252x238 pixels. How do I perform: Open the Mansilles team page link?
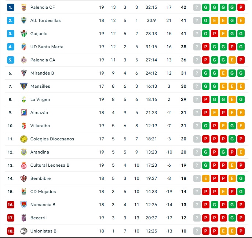click(x=40, y=86)
